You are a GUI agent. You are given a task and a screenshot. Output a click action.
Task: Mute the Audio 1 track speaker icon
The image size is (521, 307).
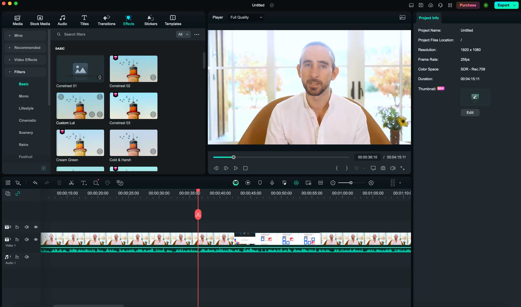click(27, 257)
